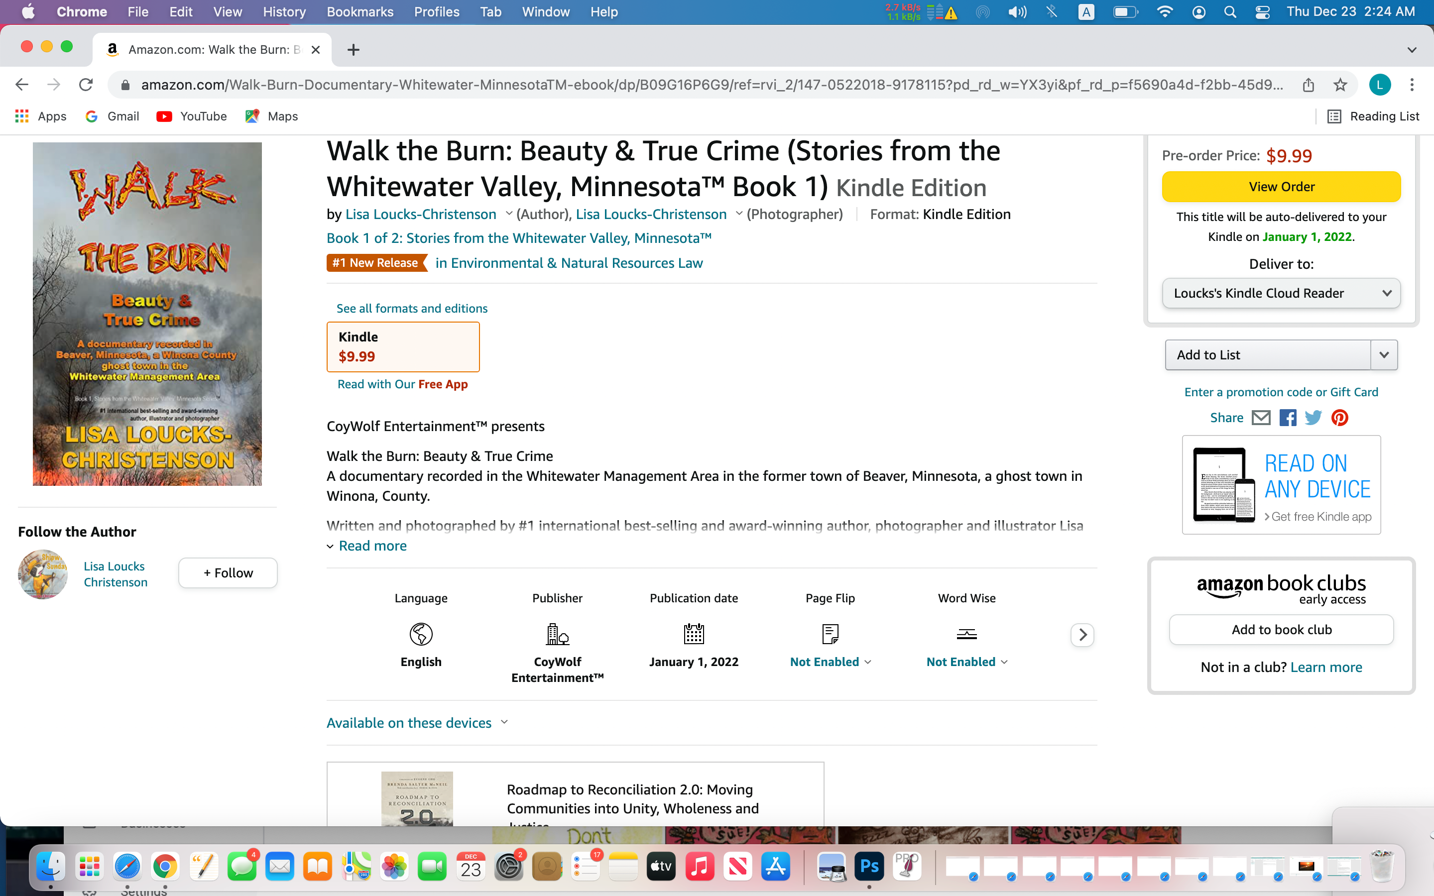Viewport: 1434px width, 896px height.
Task: Click the Page Flip icon
Action: [830, 634]
